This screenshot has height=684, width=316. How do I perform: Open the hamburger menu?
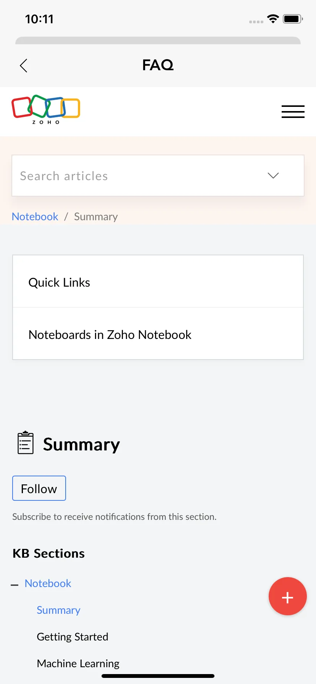[293, 111]
